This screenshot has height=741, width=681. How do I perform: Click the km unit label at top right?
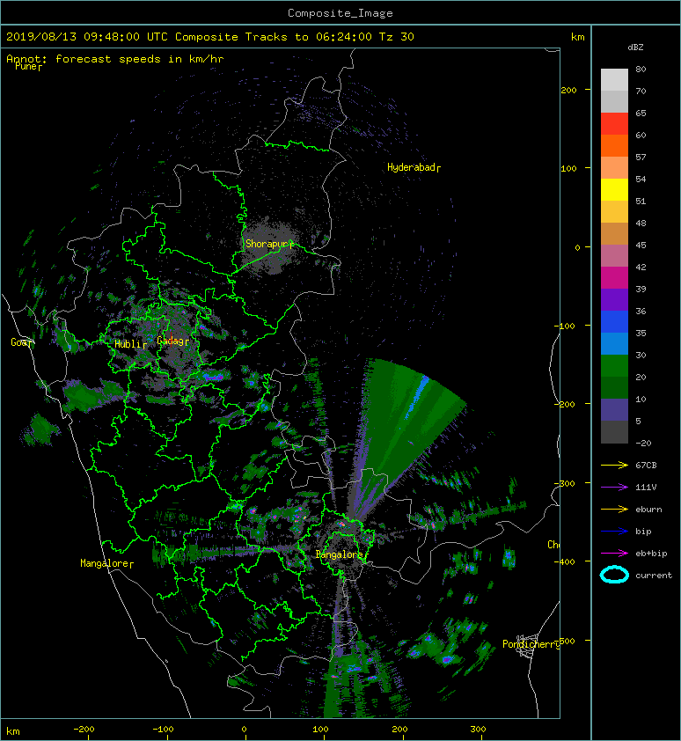tap(577, 37)
